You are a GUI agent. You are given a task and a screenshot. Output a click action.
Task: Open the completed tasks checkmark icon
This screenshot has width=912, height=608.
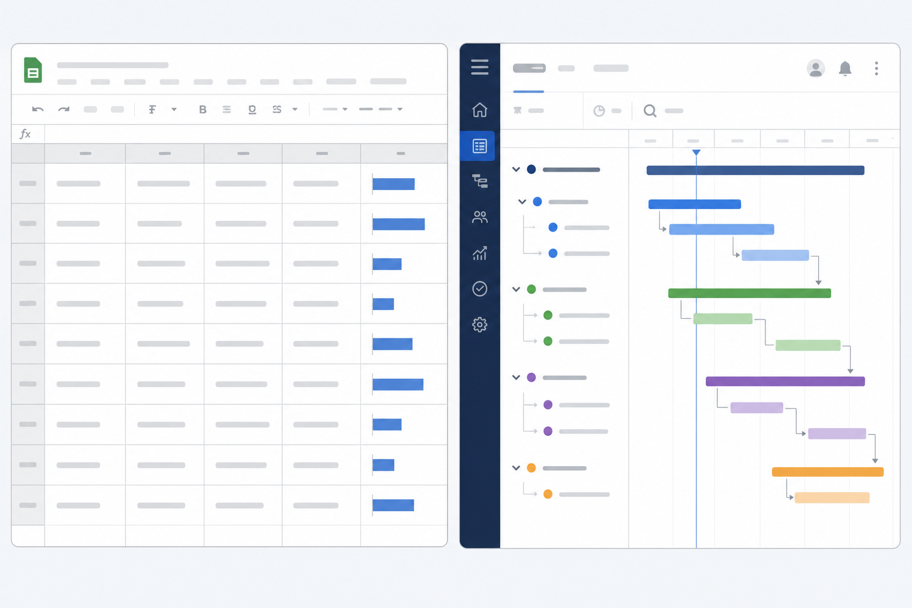480,289
